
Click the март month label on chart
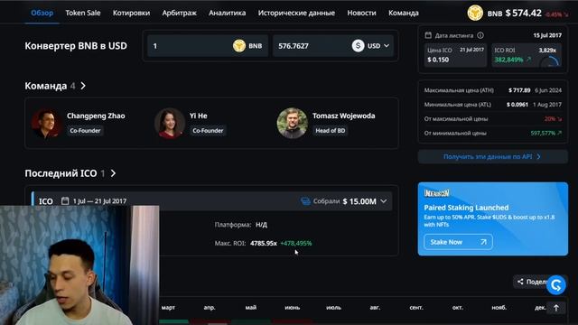(168, 307)
